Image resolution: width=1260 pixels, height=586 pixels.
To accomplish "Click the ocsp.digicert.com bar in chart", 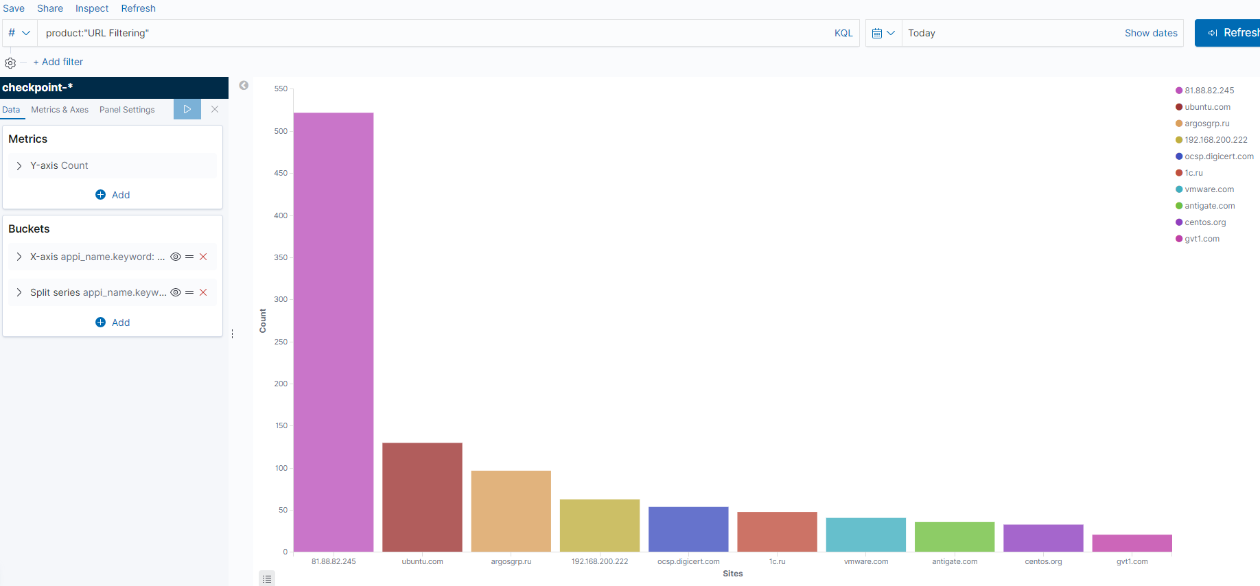I will pos(688,529).
